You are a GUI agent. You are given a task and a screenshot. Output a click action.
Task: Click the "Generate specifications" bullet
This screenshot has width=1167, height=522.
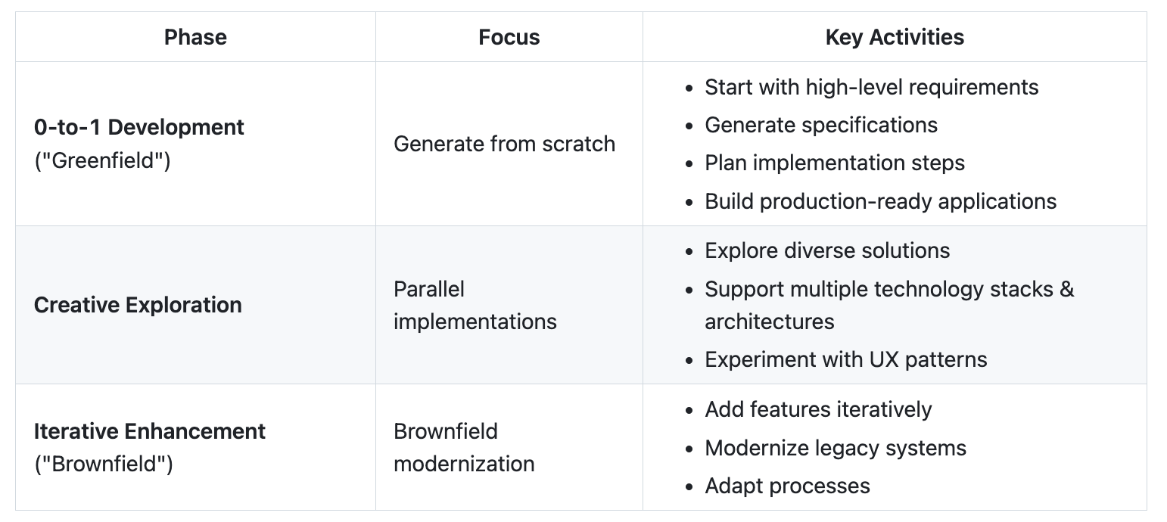(x=821, y=125)
